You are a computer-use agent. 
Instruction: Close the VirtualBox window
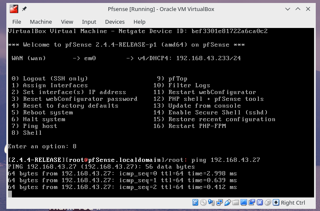coord(308,9)
